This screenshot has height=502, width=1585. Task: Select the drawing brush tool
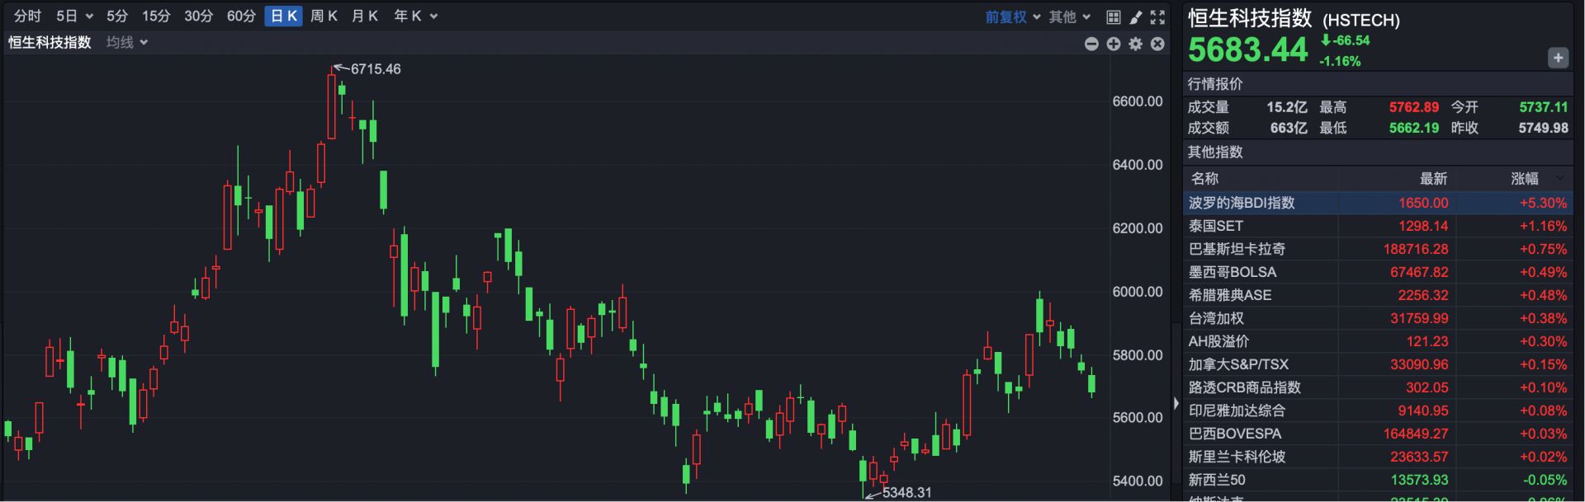click(1136, 16)
